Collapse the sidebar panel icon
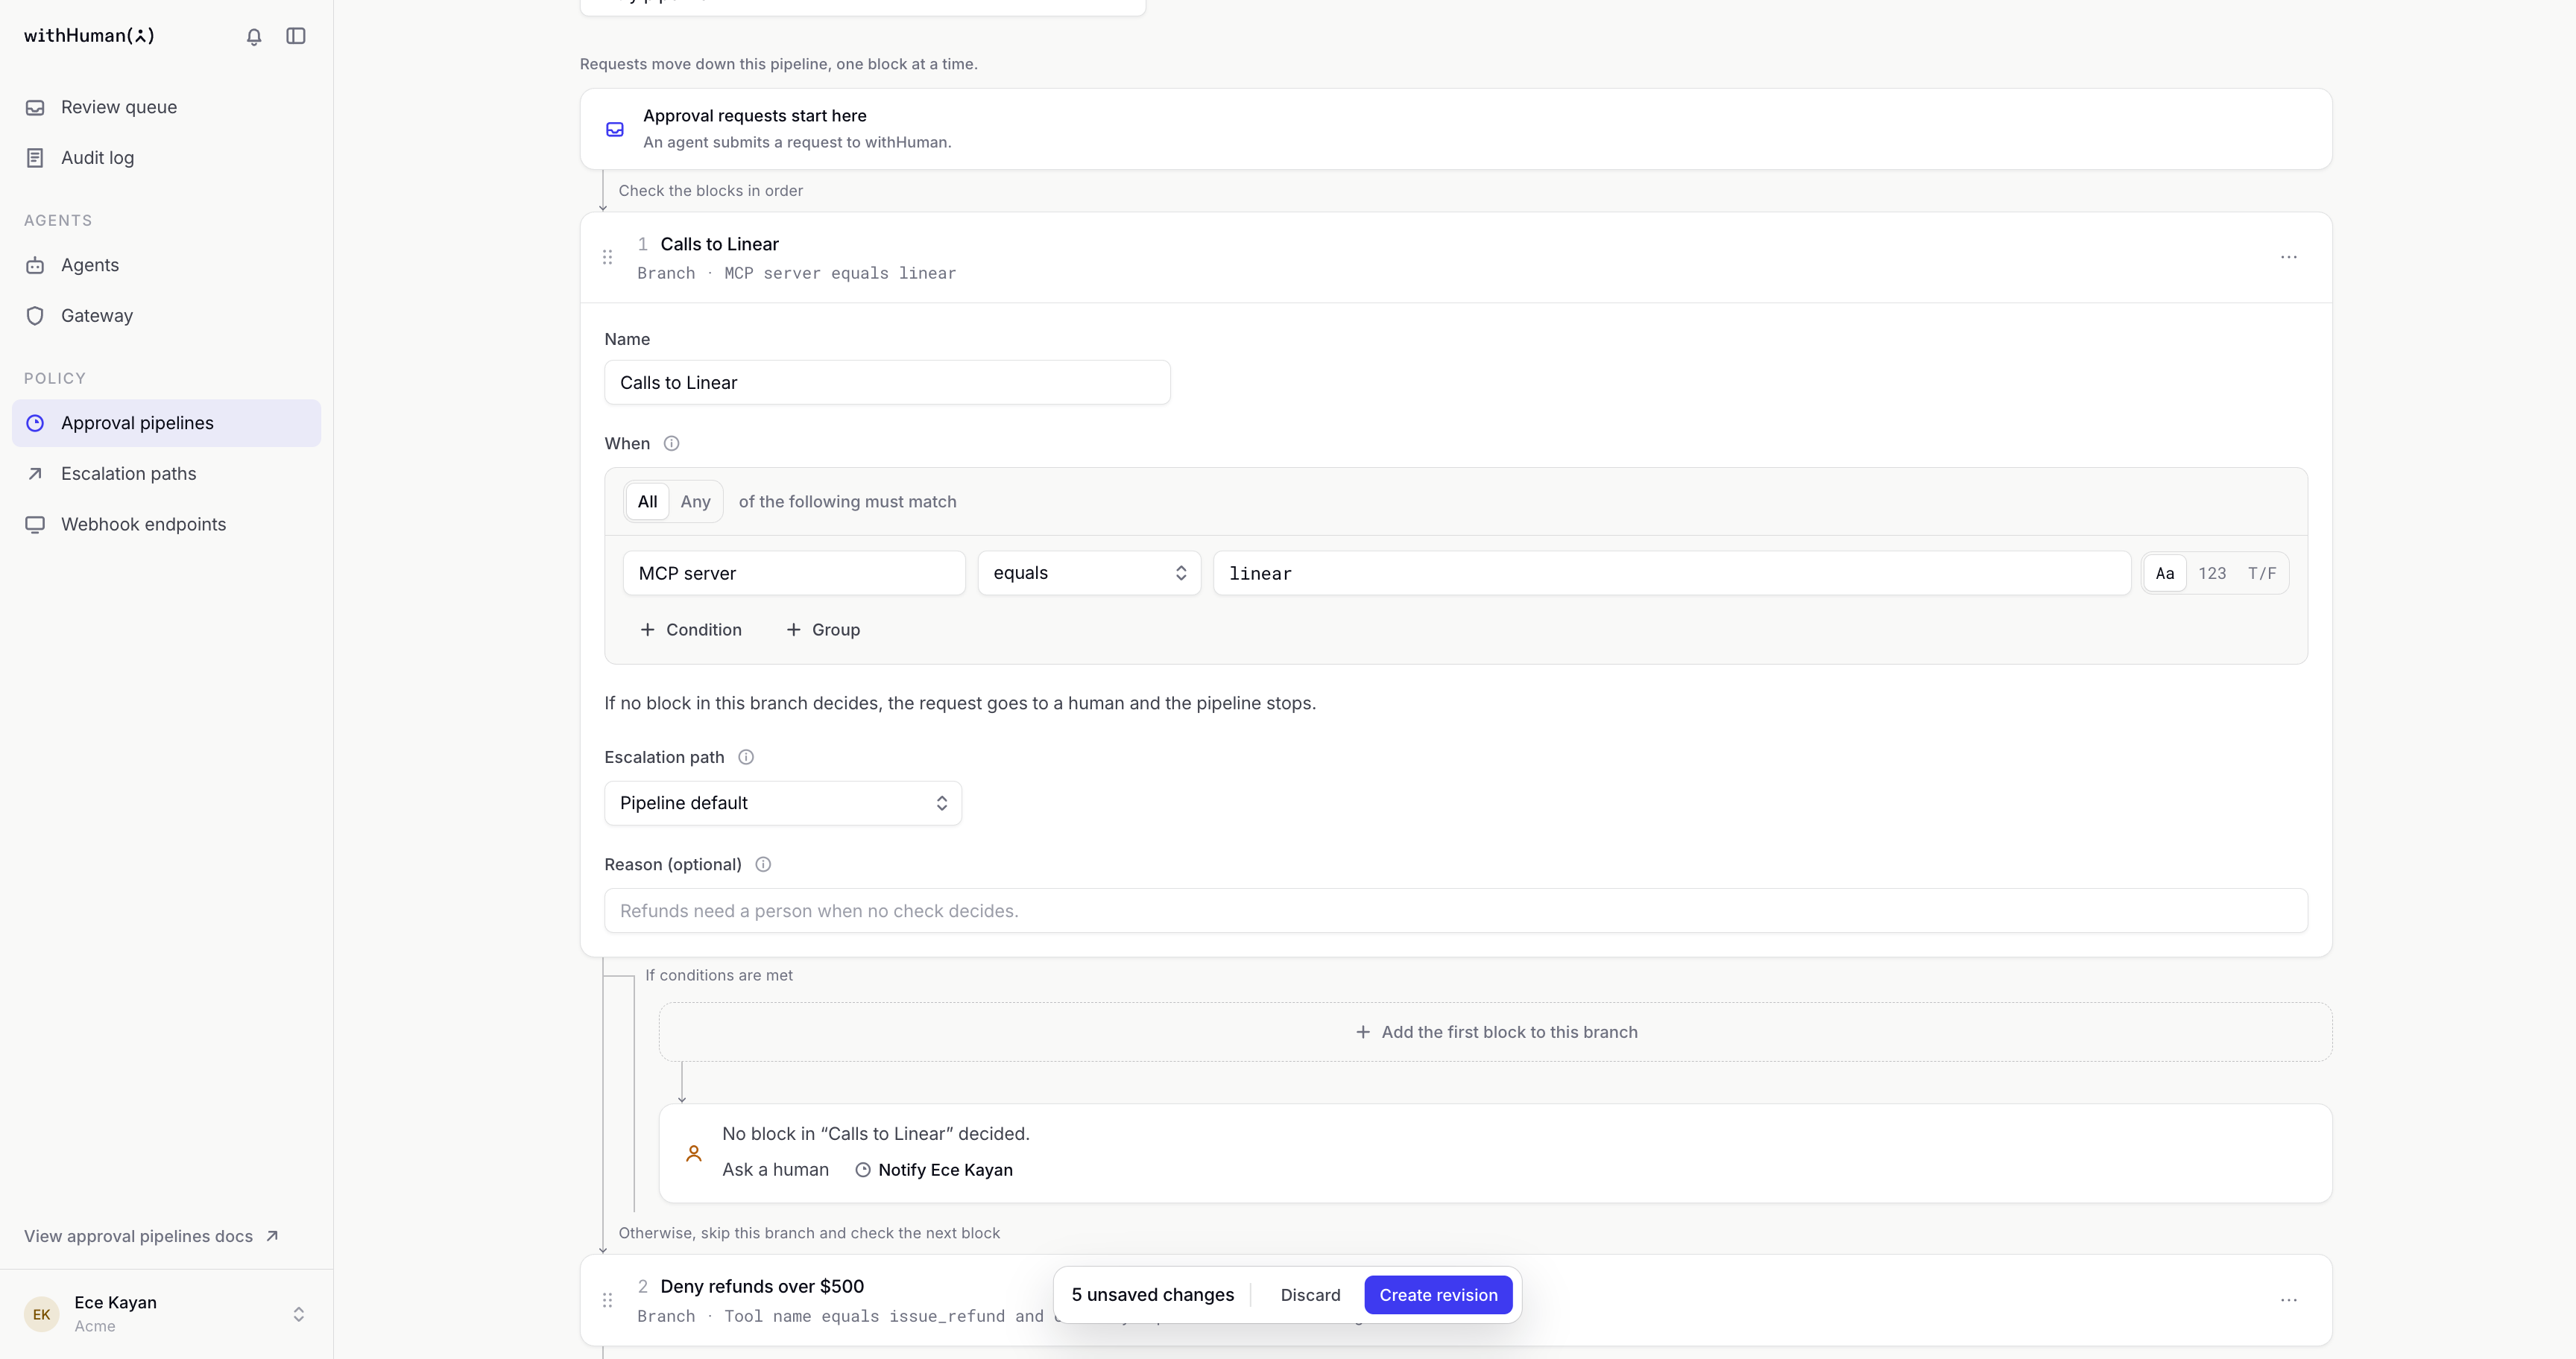This screenshot has height=1359, width=2576. 296,36
